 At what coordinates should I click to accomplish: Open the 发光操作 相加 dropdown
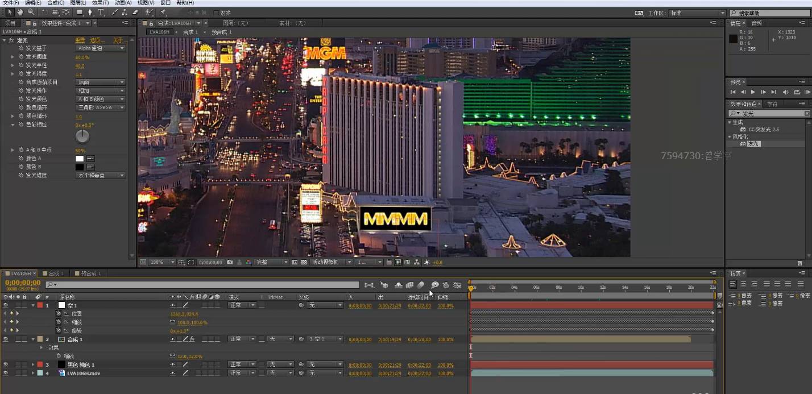click(x=101, y=90)
